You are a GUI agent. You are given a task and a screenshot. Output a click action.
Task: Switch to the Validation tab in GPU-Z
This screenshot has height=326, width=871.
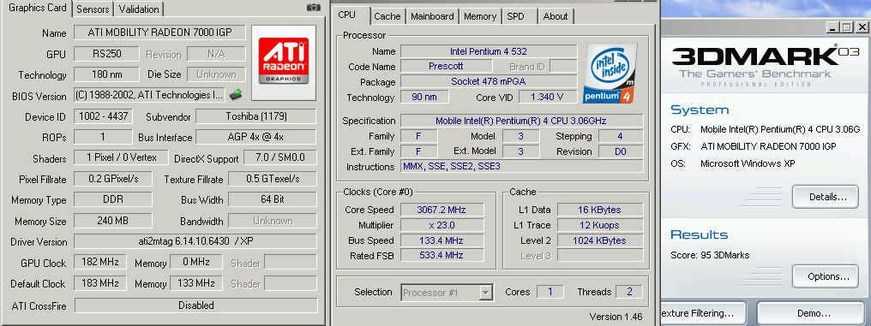pos(139,9)
